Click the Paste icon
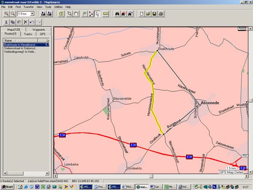Screen dimensions: 253x190 [19, 22]
